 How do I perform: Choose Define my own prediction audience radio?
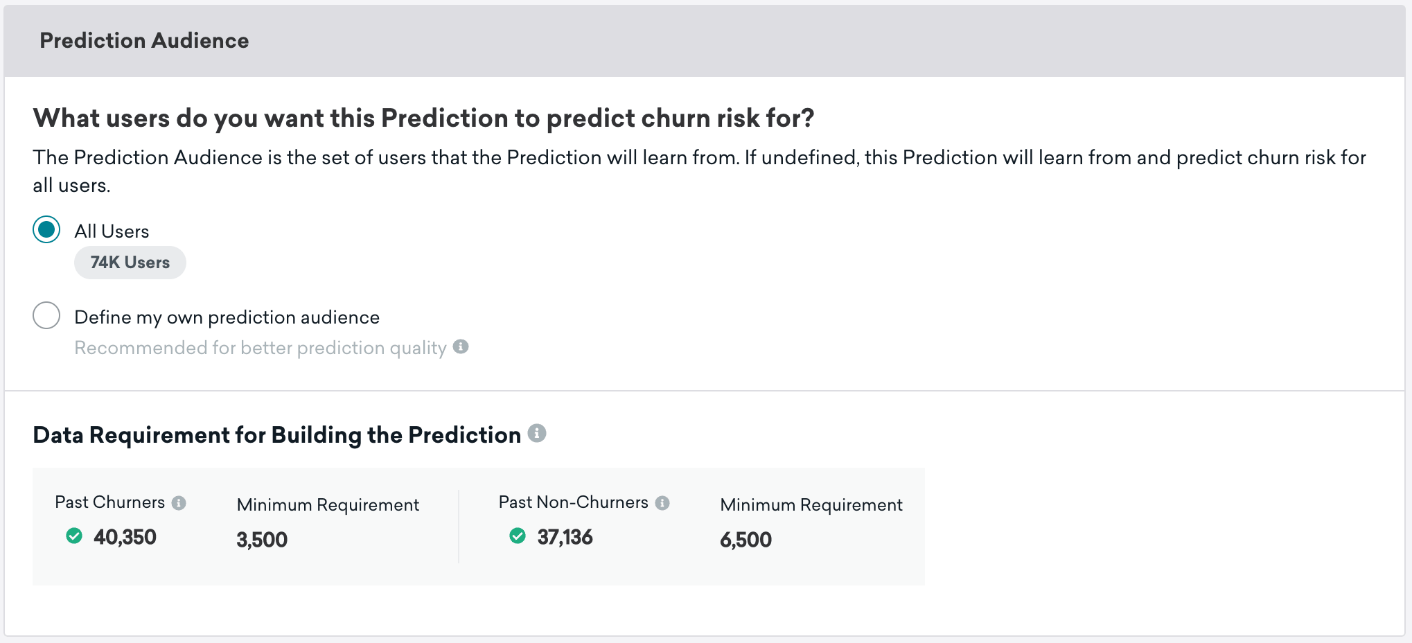[x=46, y=315]
